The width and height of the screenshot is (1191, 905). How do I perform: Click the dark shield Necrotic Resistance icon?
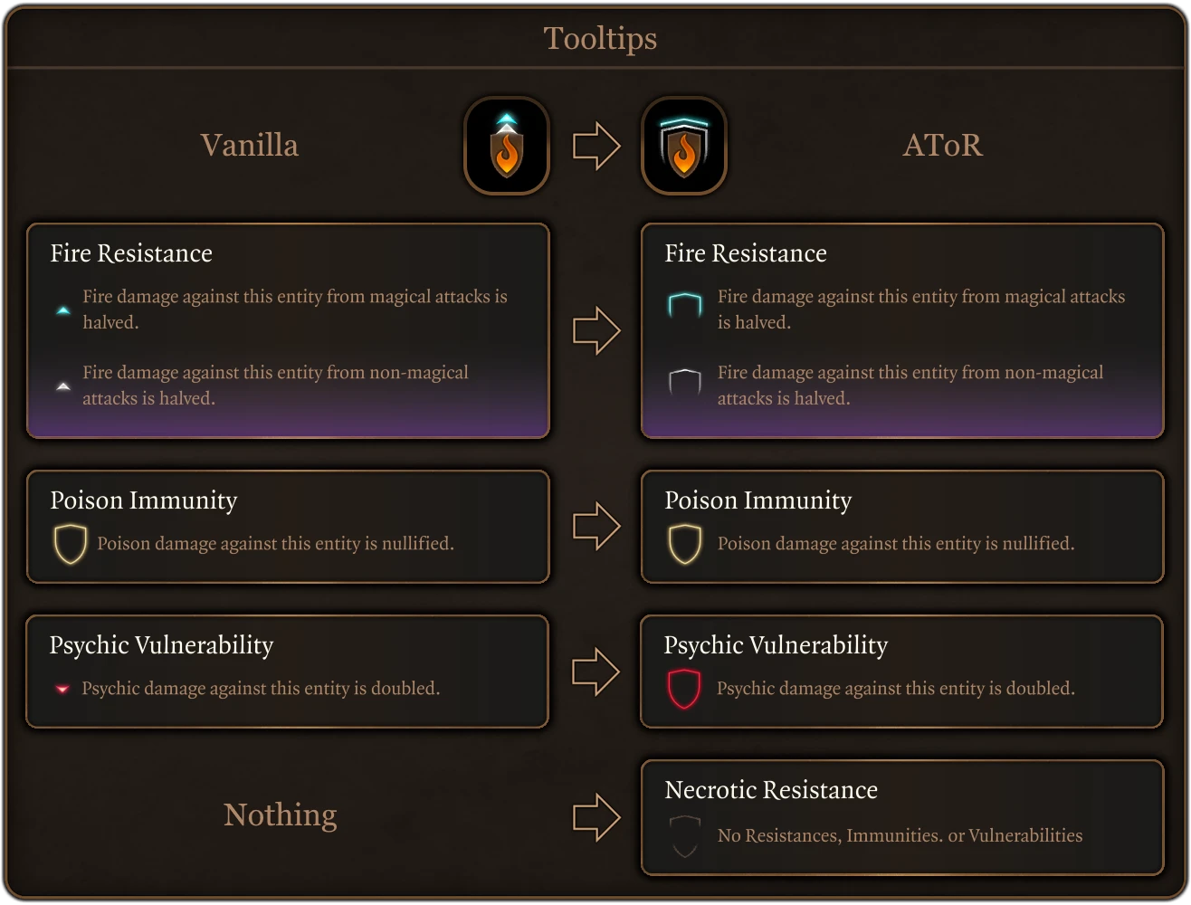pos(685,836)
